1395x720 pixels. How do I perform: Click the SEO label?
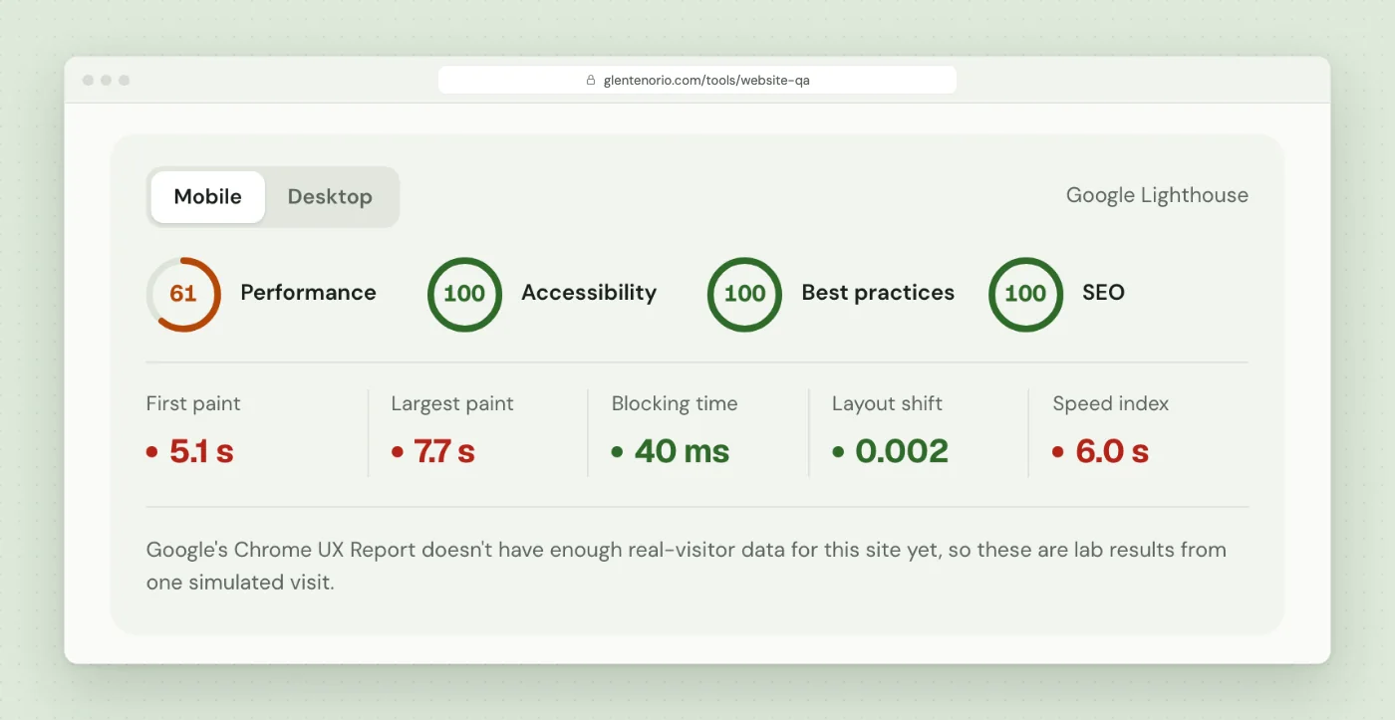[1103, 293]
